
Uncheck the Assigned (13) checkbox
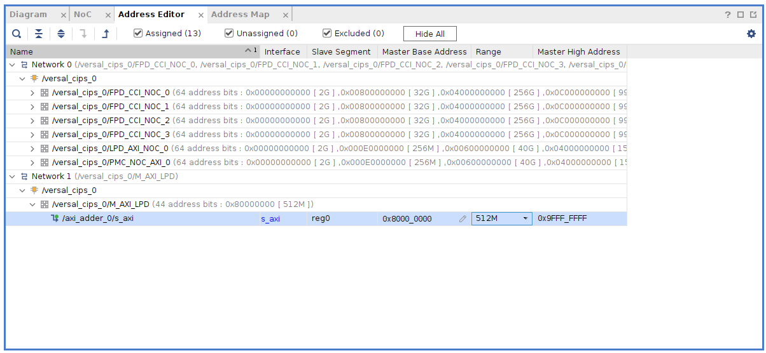[138, 33]
